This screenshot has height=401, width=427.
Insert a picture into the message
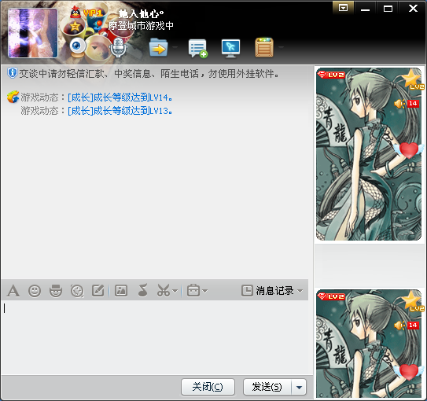tap(121, 290)
